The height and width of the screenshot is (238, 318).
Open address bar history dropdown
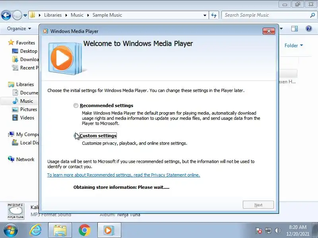[x=205, y=15]
